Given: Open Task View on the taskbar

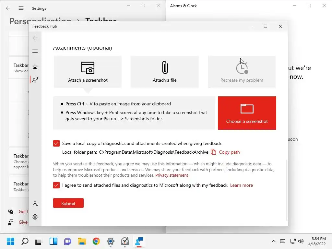Looking at the screenshot, I should [38, 241].
